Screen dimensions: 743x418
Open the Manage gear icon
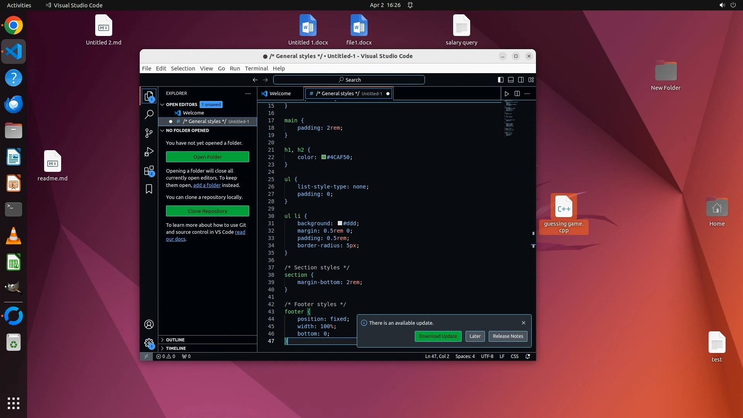point(149,343)
